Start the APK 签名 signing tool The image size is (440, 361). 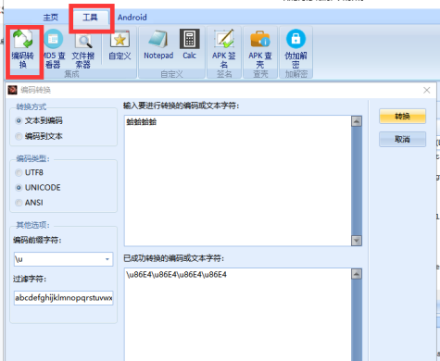tap(224, 49)
